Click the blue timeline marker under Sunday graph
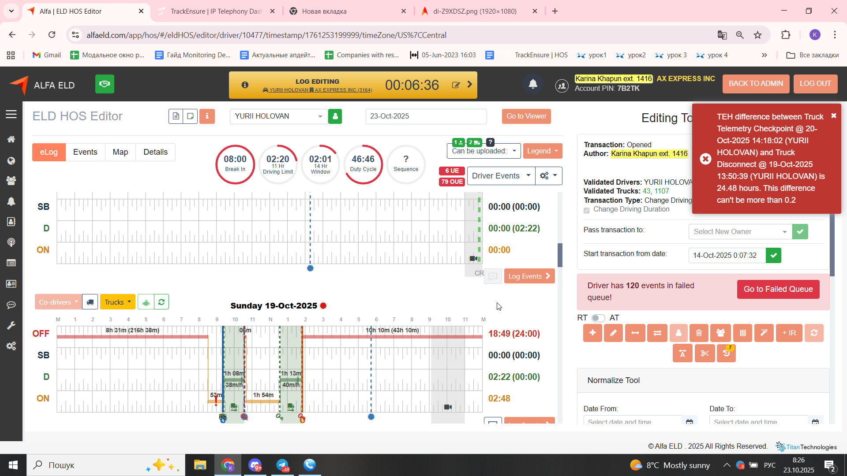847x476 pixels. click(x=371, y=417)
